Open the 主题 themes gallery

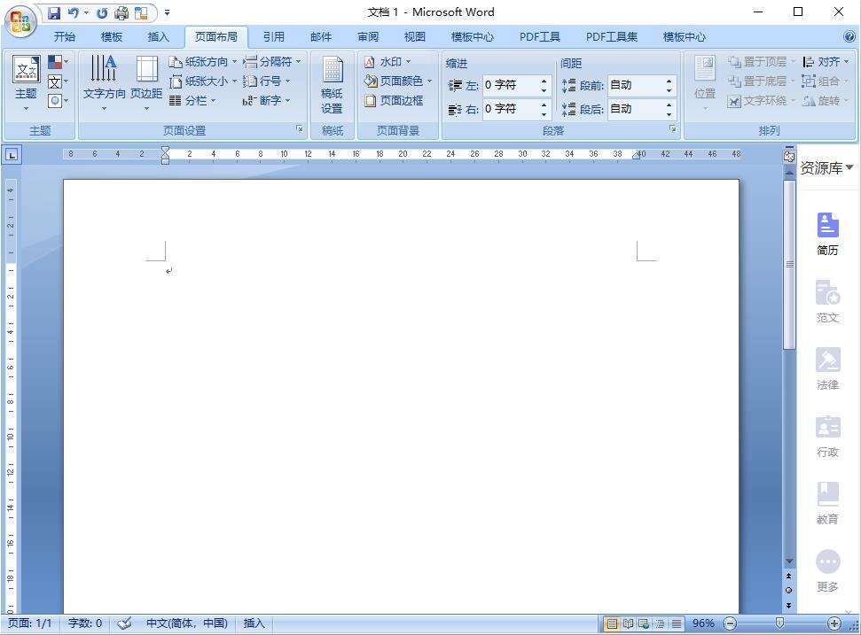26,83
